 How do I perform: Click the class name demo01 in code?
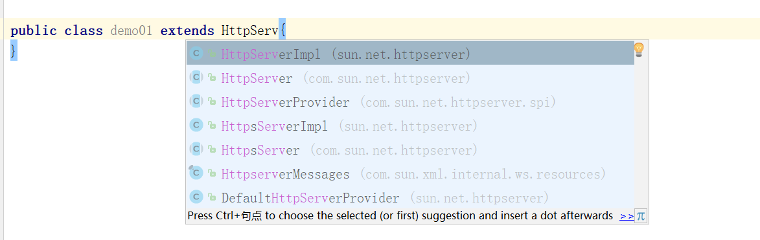pyautogui.click(x=132, y=31)
